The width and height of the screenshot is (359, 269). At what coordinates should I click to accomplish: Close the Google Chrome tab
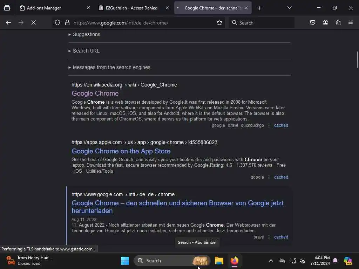tap(246, 8)
